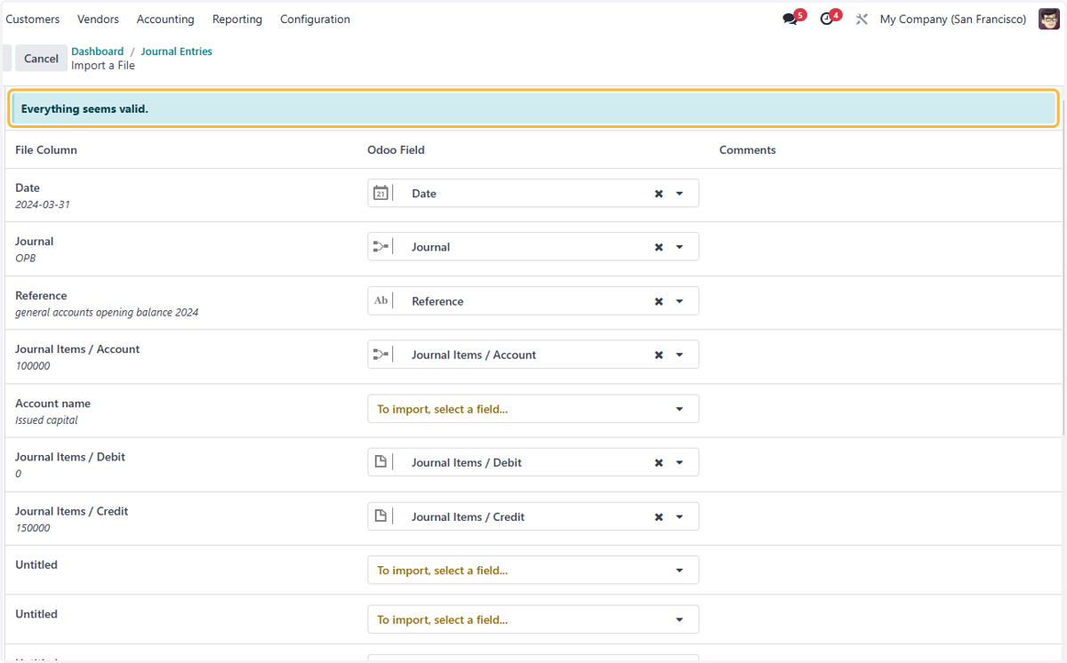Clear the Reference field mapping
Image resolution: width=1067 pixels, height=663 pixels.
point(659,301)
